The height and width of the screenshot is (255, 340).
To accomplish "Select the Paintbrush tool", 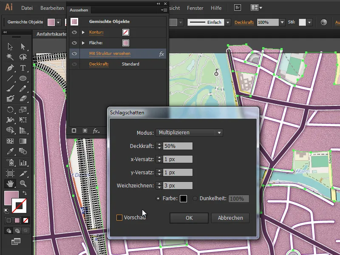I will [10, 89].
